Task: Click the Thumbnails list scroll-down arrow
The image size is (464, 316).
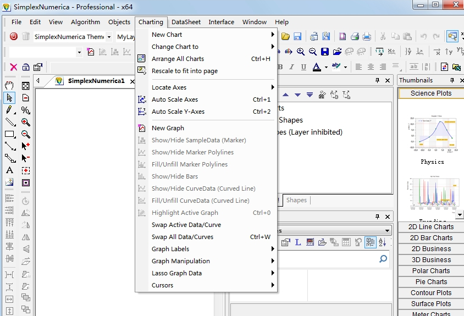Action: tap(459, 214)
